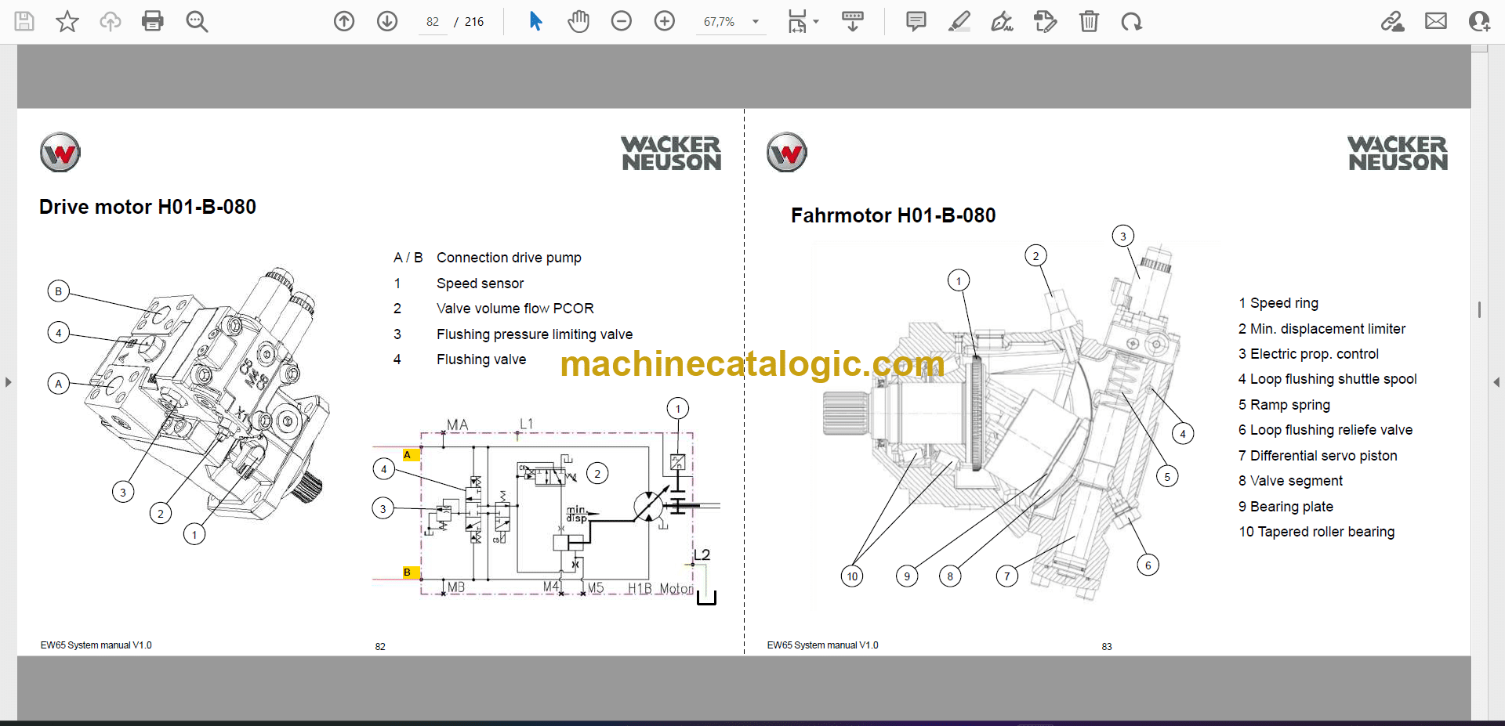Click the fit page view icon
The height and width of the screenshot is (726, 1505).
(x=797, y=21)
